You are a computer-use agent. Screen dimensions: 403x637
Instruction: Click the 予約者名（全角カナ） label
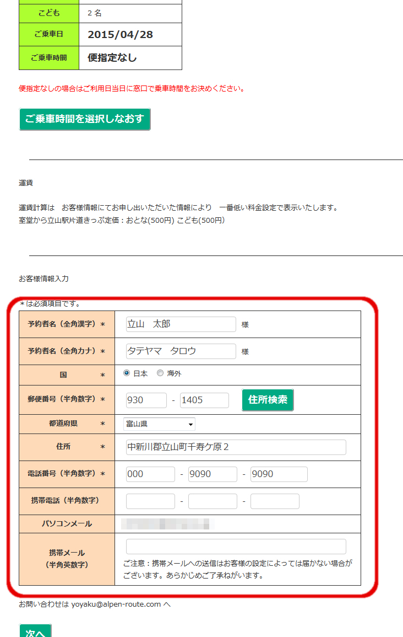click(67, 351)
